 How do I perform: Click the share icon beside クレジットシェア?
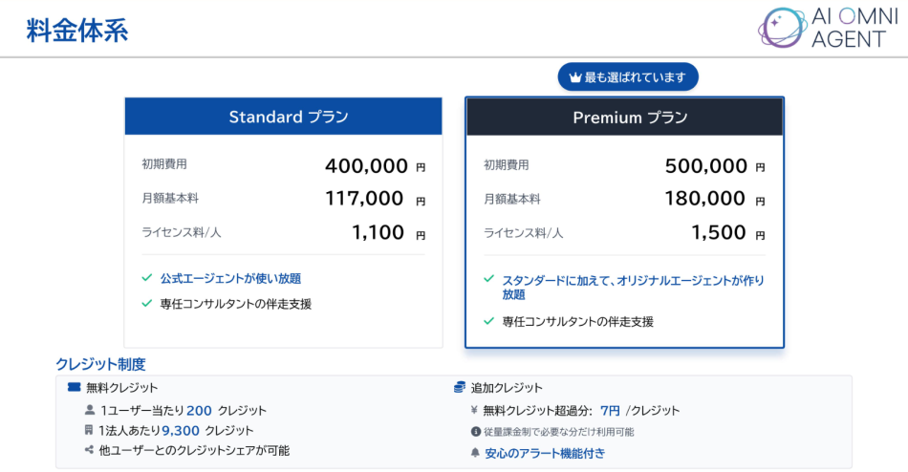point(89,449)
